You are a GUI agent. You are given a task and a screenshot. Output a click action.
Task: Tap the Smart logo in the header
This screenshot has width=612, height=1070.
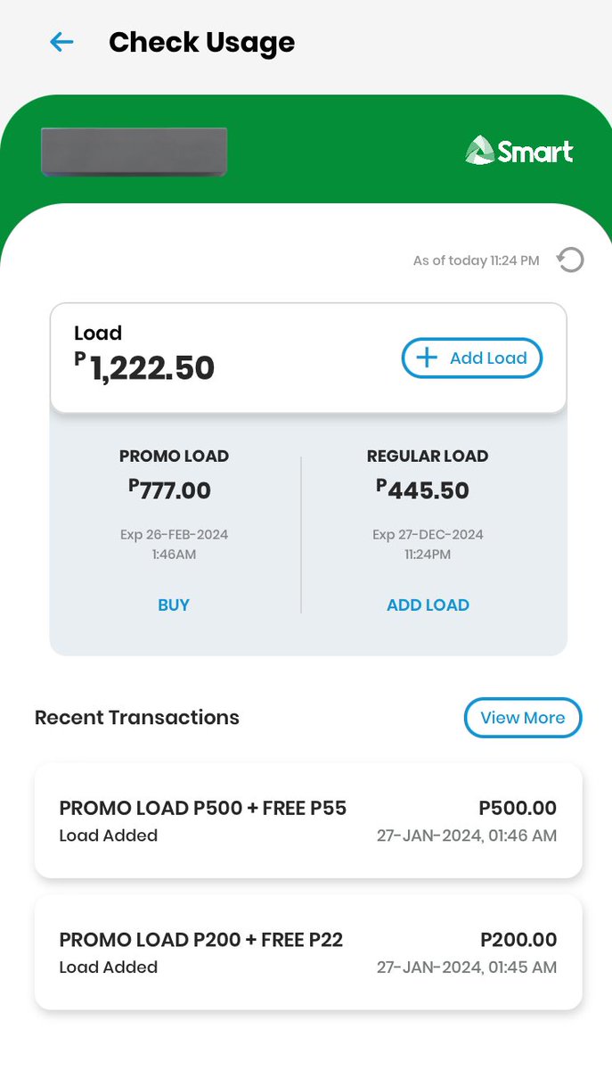point(519,151)
